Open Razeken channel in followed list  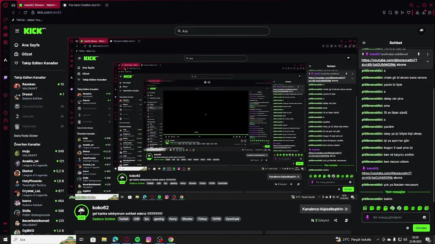click(x=39, y=86)
